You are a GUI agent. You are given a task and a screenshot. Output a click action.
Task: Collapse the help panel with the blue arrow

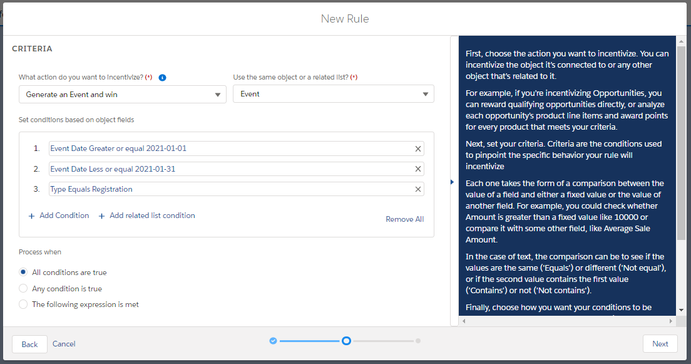click(x=452, y=182)
